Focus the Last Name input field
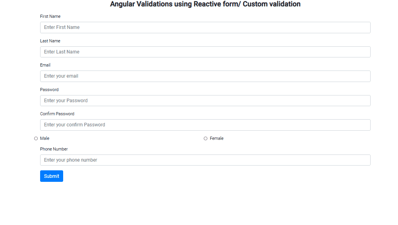Image resolution: width=398 pixels, height=225 pixels. [205, 52]
